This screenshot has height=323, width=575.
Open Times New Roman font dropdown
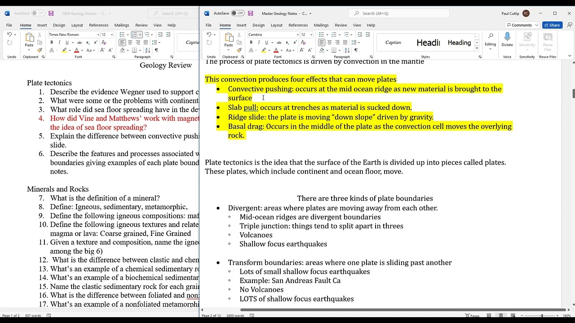(x=98, y=35)
